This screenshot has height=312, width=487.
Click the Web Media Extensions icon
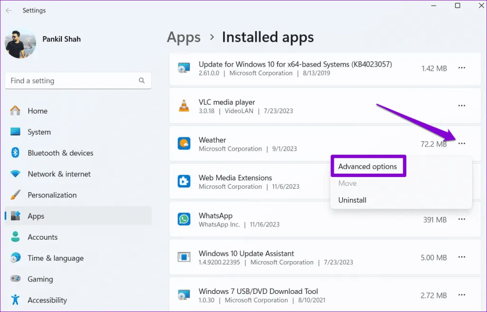184,182
